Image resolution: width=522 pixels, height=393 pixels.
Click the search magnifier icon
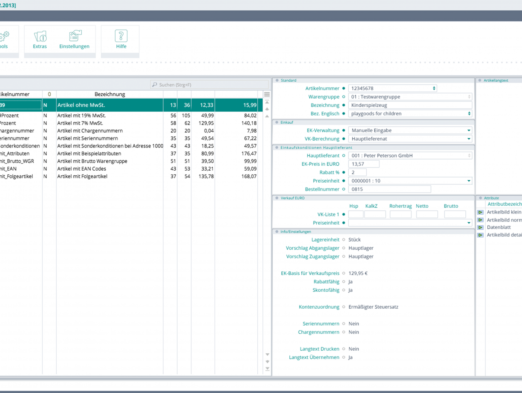click(x=154, y=84)
